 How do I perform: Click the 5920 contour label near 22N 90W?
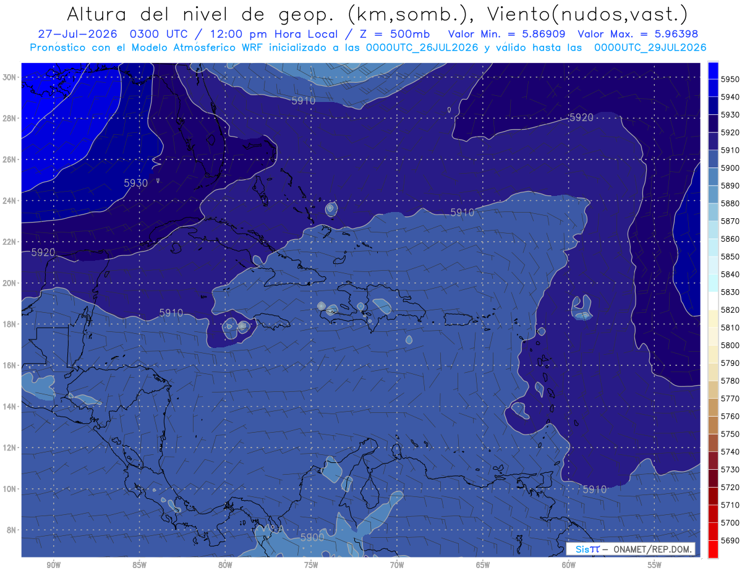click(43, 252)
